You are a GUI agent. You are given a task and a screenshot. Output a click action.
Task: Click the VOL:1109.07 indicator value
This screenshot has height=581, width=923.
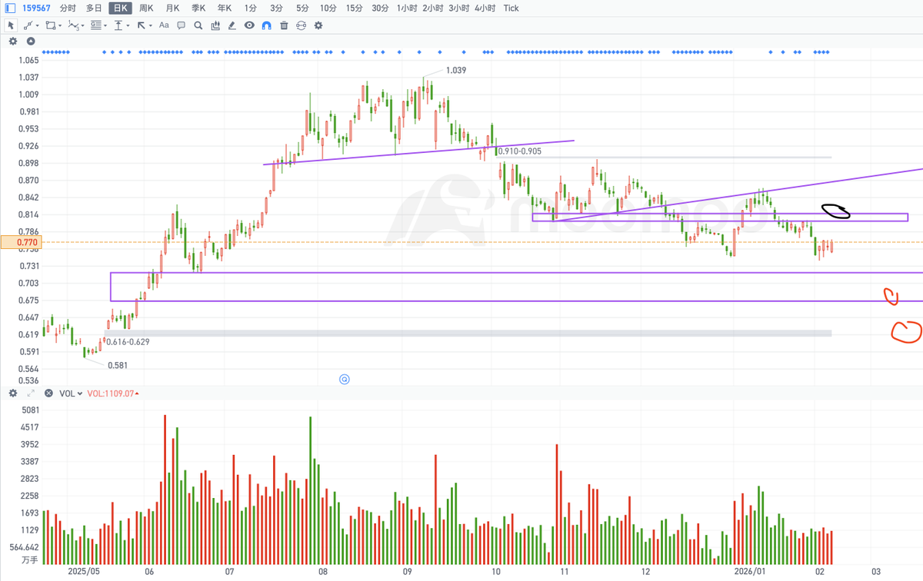112,393
